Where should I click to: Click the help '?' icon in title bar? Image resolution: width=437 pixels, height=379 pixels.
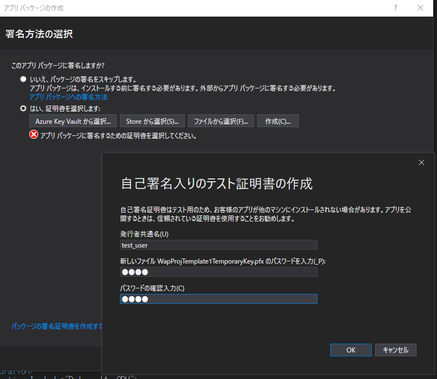pyautogui.click(x=396, y=8)
